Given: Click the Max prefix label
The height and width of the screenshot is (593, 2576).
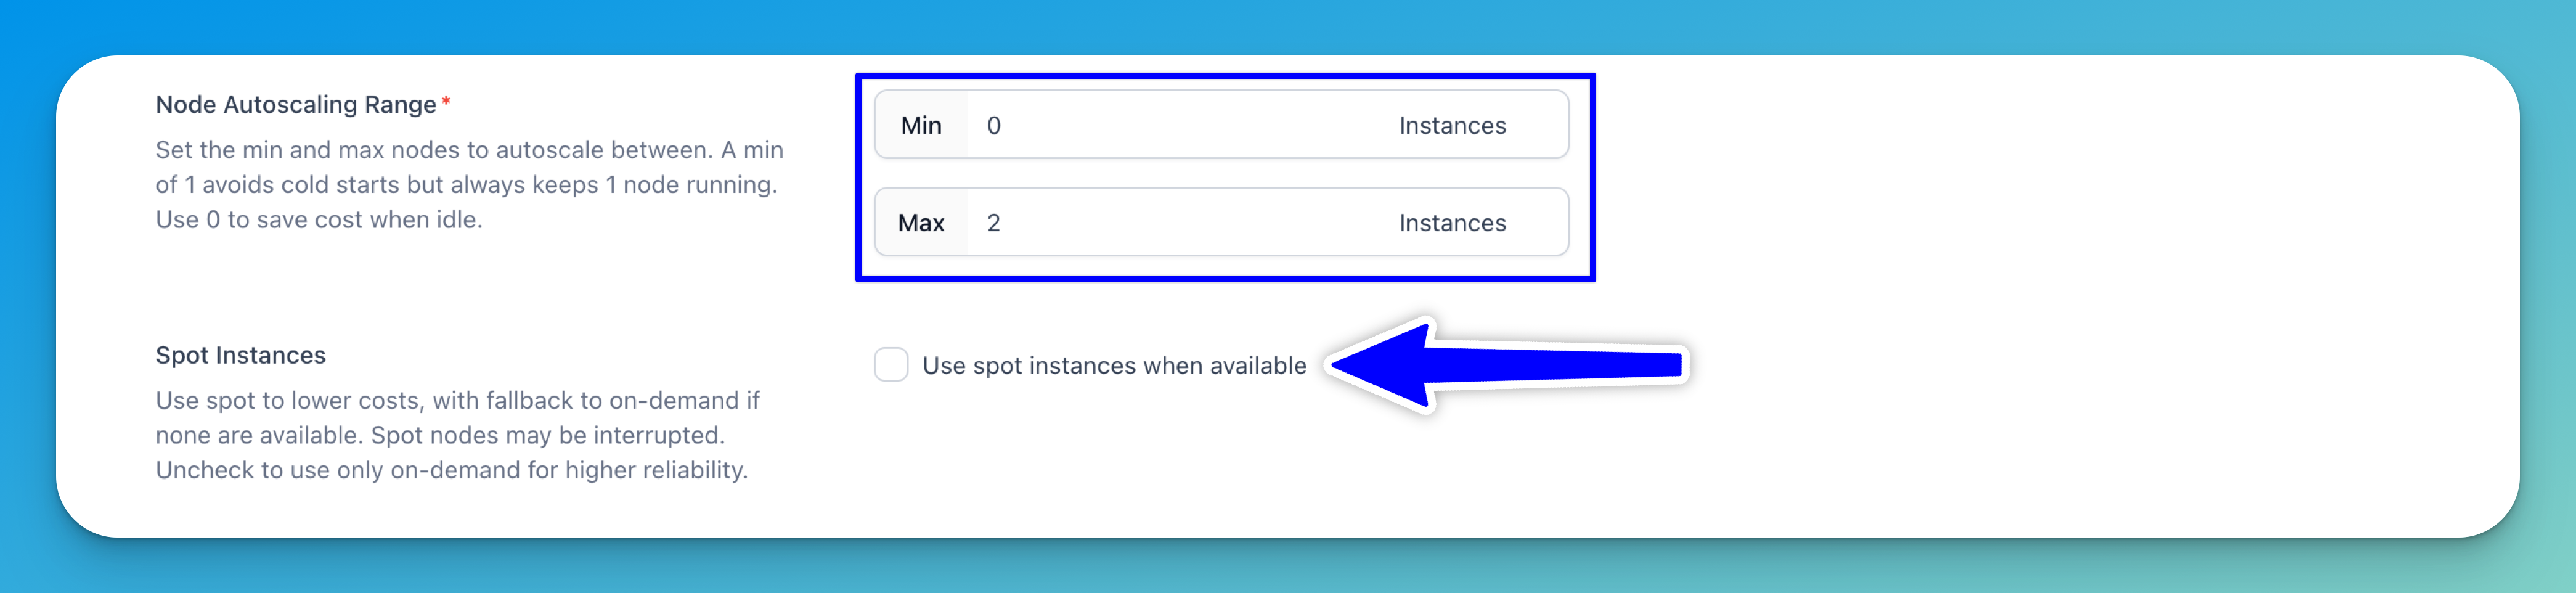Looking at the screenshot, I should pos(921,223).
